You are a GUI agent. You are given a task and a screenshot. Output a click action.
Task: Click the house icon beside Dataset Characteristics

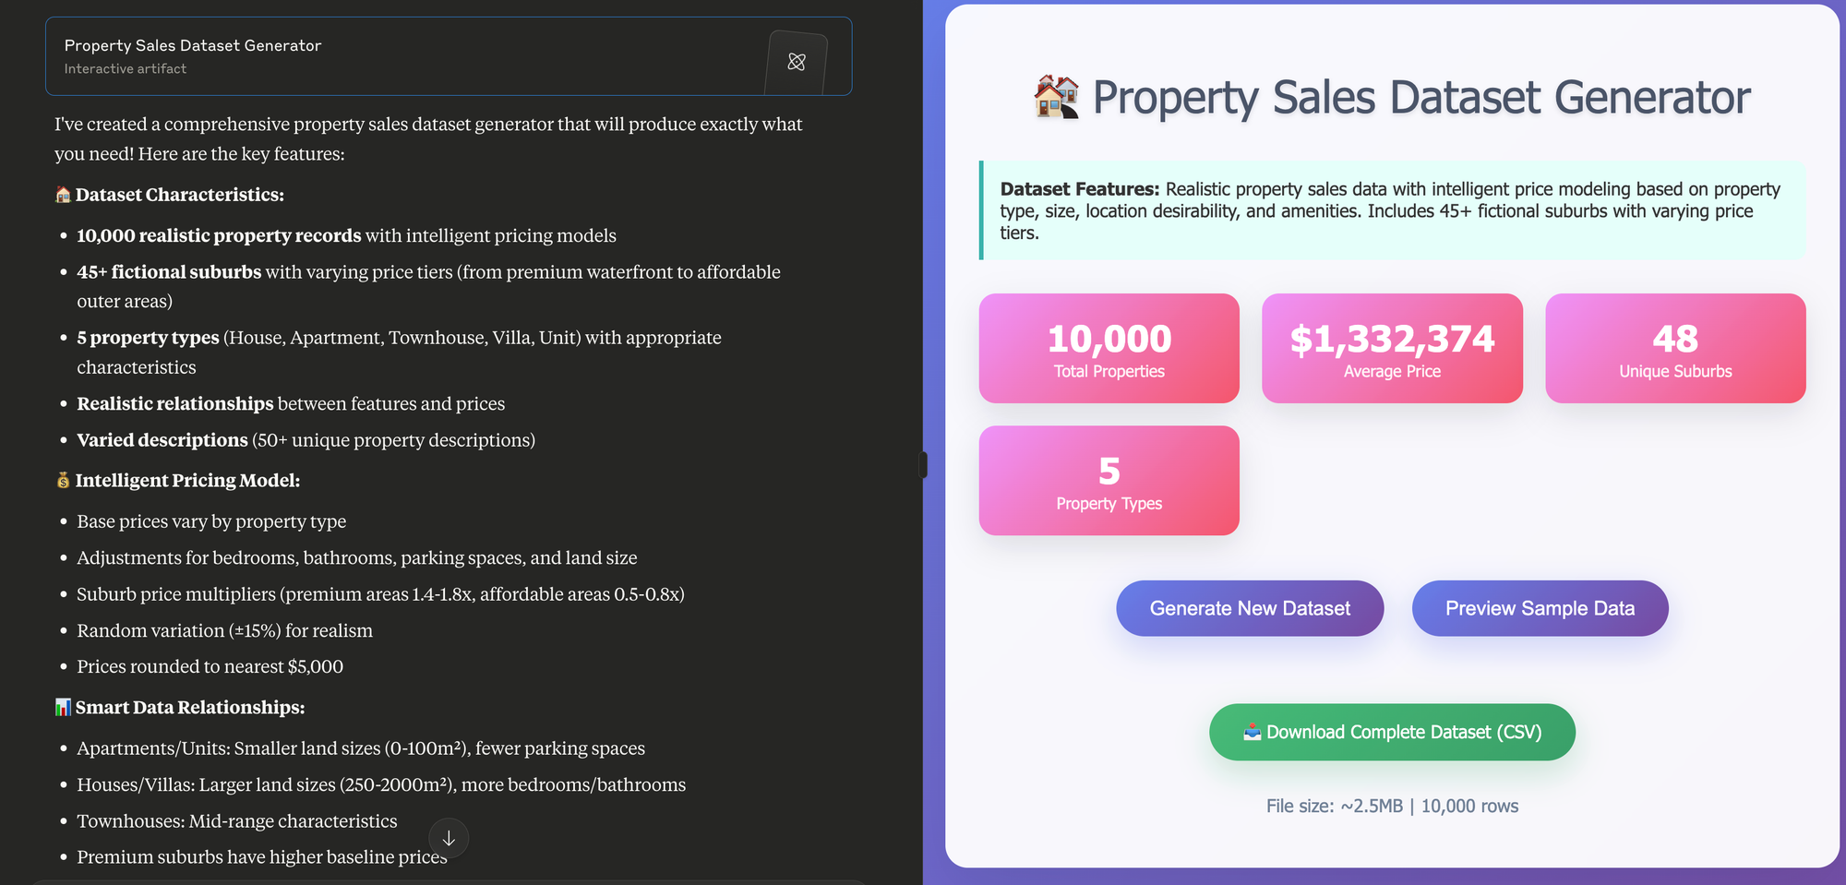pos(63,195)
